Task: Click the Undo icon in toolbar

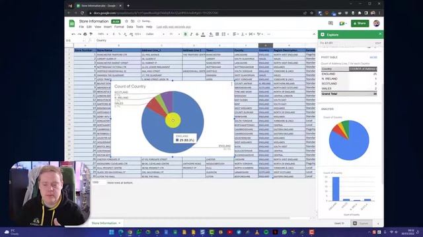Action: tap(73, 34)
